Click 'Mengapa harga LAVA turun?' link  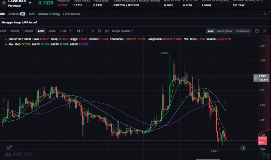[x=19, y=22]
